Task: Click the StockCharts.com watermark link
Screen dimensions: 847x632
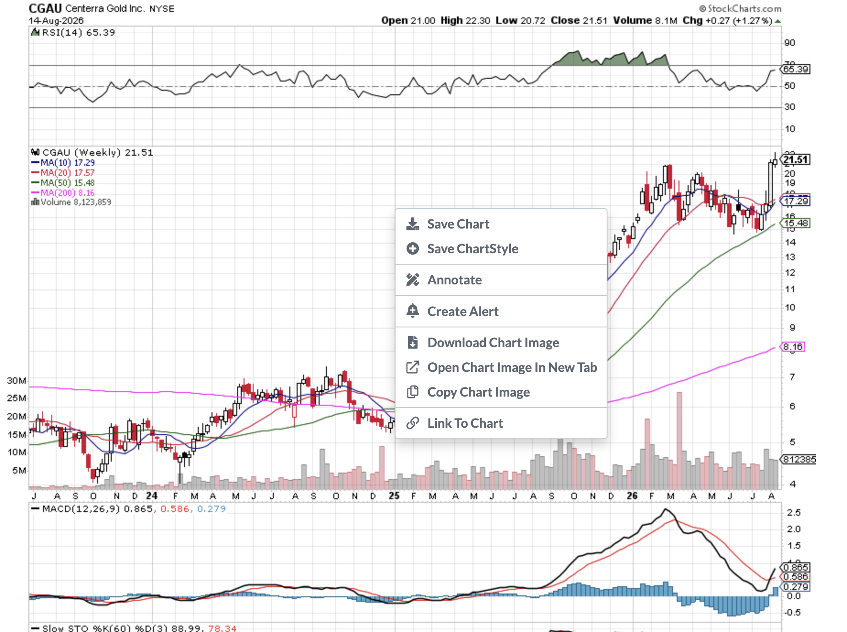Action: pyautogui.click(x=740, y=8)
